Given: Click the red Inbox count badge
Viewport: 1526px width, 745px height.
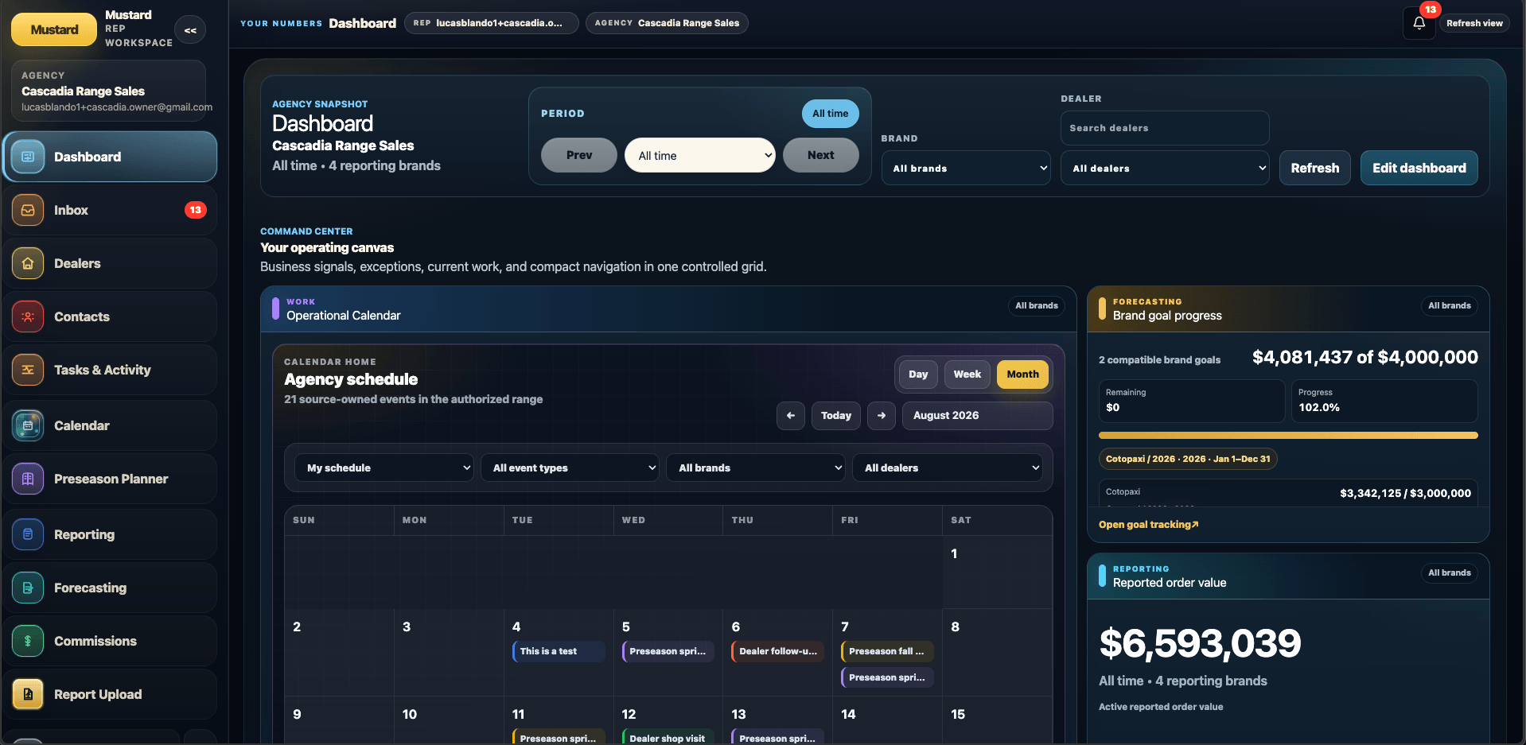Looking at the screenshot, I should (195, 210).
